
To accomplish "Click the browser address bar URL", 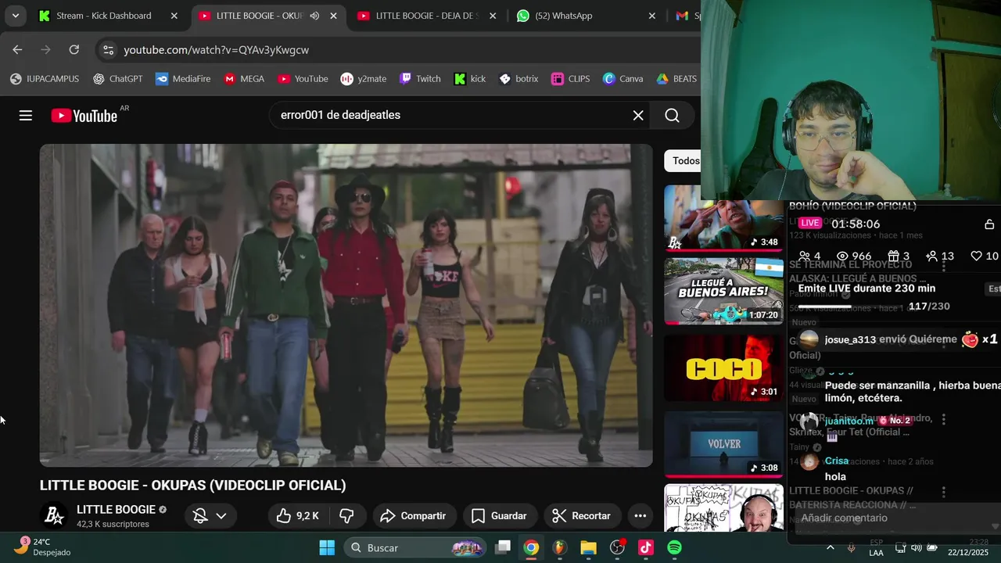I will [x=217, y=49].
